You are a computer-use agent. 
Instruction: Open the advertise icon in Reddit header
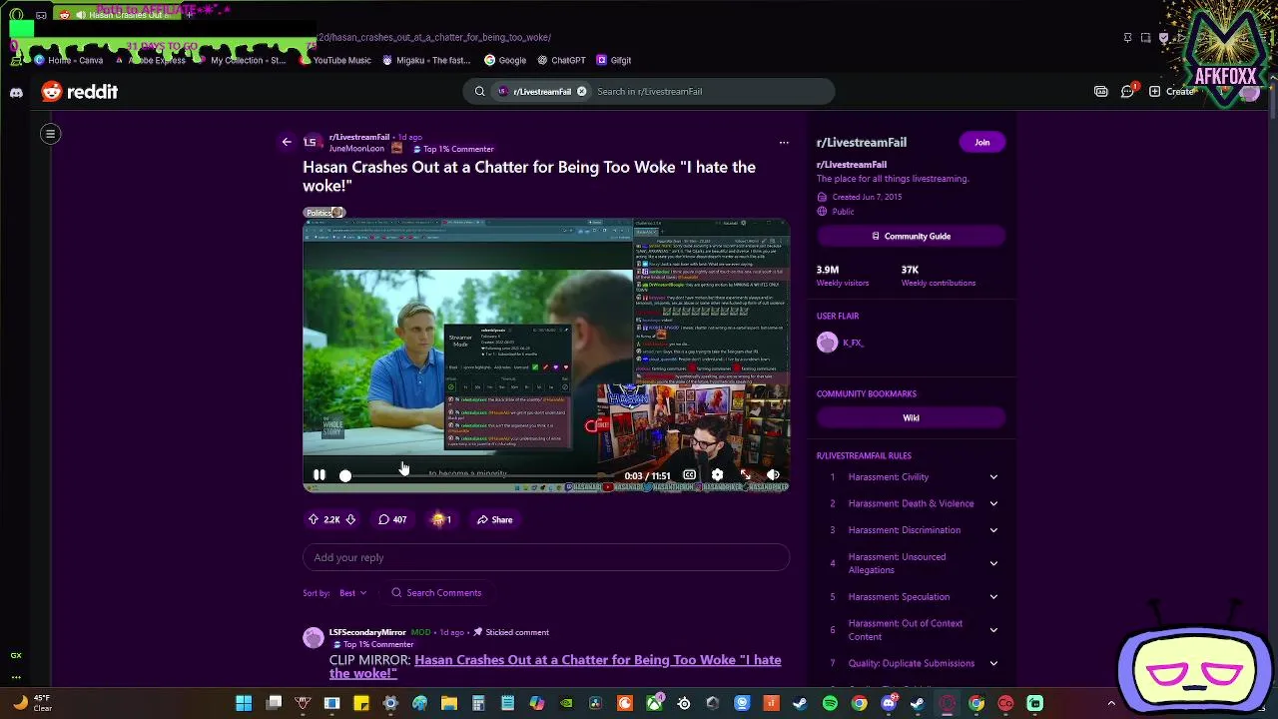tap(1101, 92)
